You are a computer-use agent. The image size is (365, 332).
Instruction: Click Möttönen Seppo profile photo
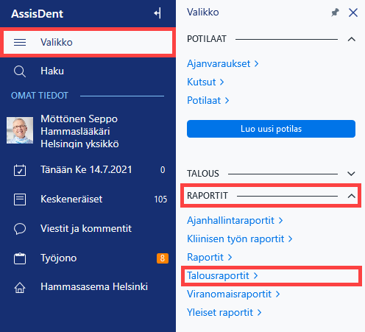click(20, 130)
